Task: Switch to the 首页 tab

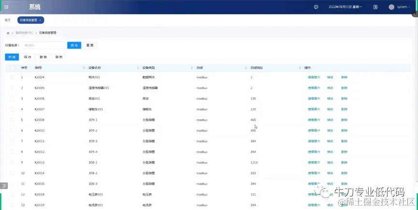Action: pos(8,20)
